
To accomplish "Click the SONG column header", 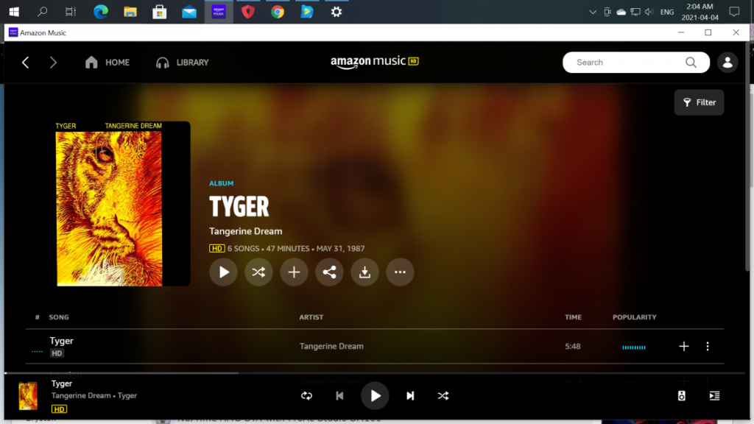I will point(59,317).
